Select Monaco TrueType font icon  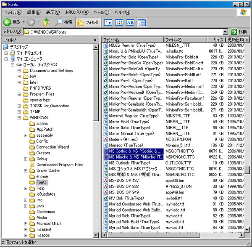click(105, 145)
